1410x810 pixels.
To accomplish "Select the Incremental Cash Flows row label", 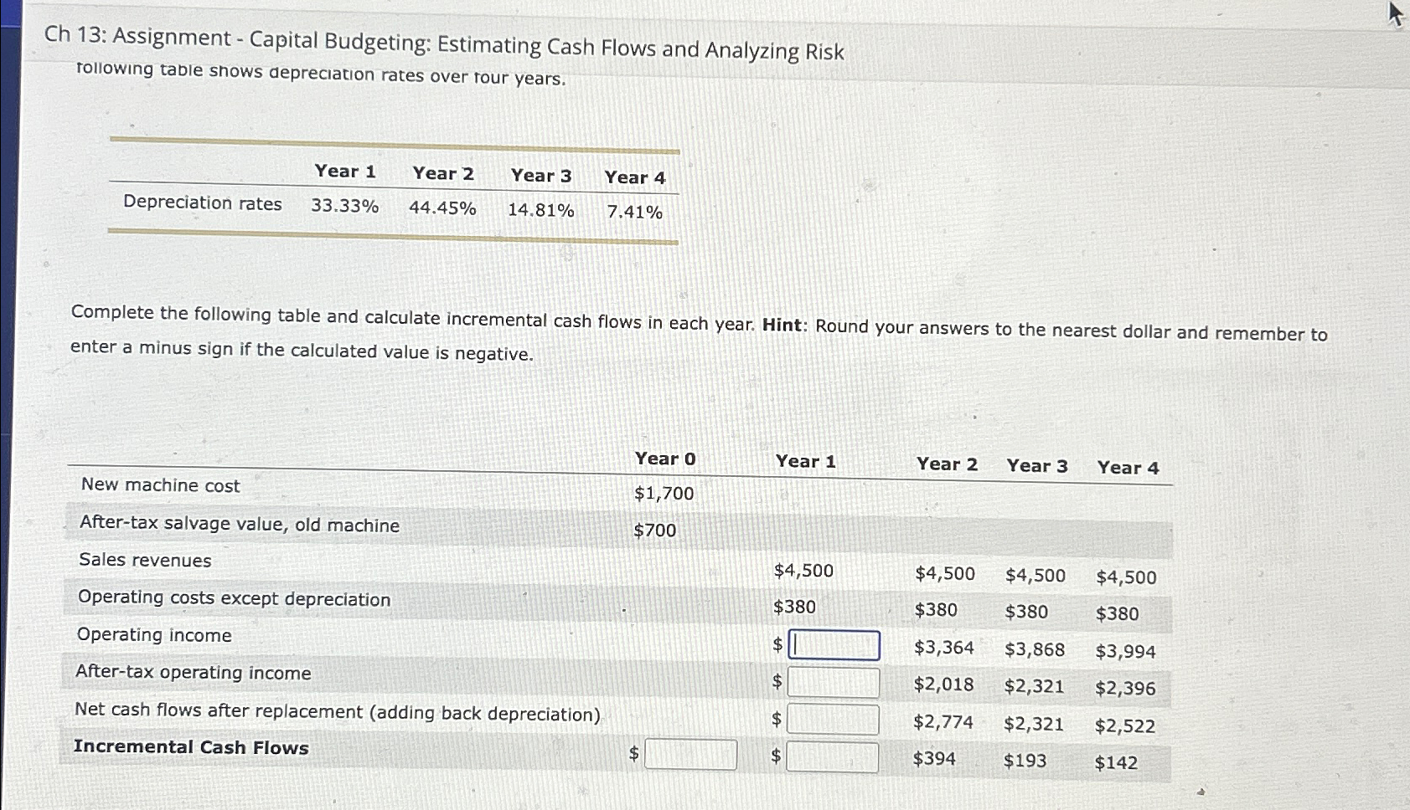I will [x=190, y=747].
